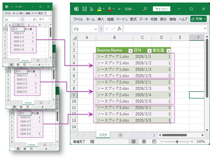Image resolution: width=210 pixels, height=159 pixels.
Task: Switch to Page Break Preview view
Action: (x=154, y=142)
